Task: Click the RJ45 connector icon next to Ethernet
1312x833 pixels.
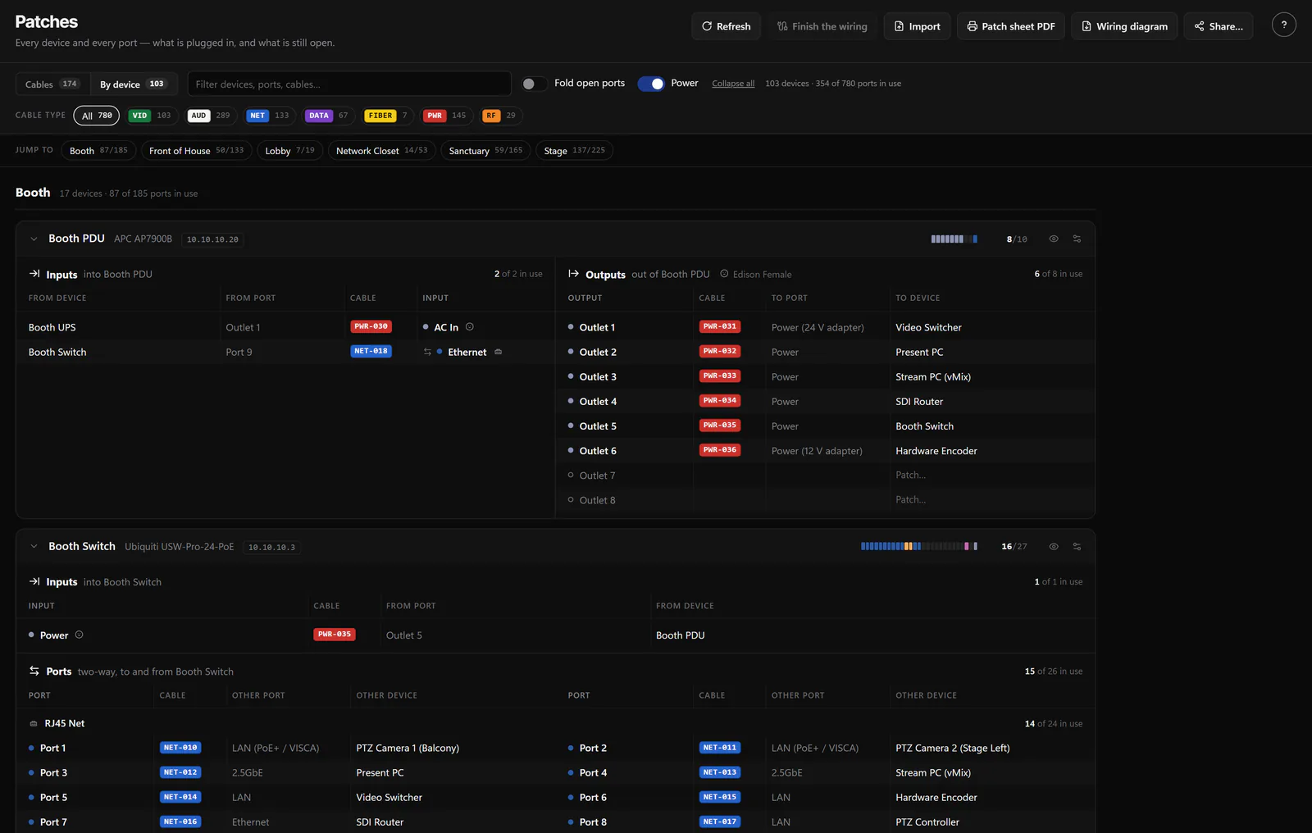Action: pyautogui.click(x=498, y=352)
